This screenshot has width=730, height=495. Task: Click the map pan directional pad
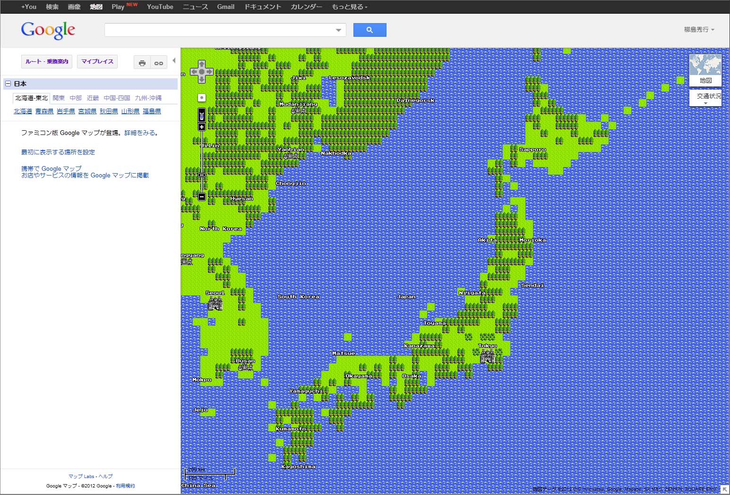point(202,72)
